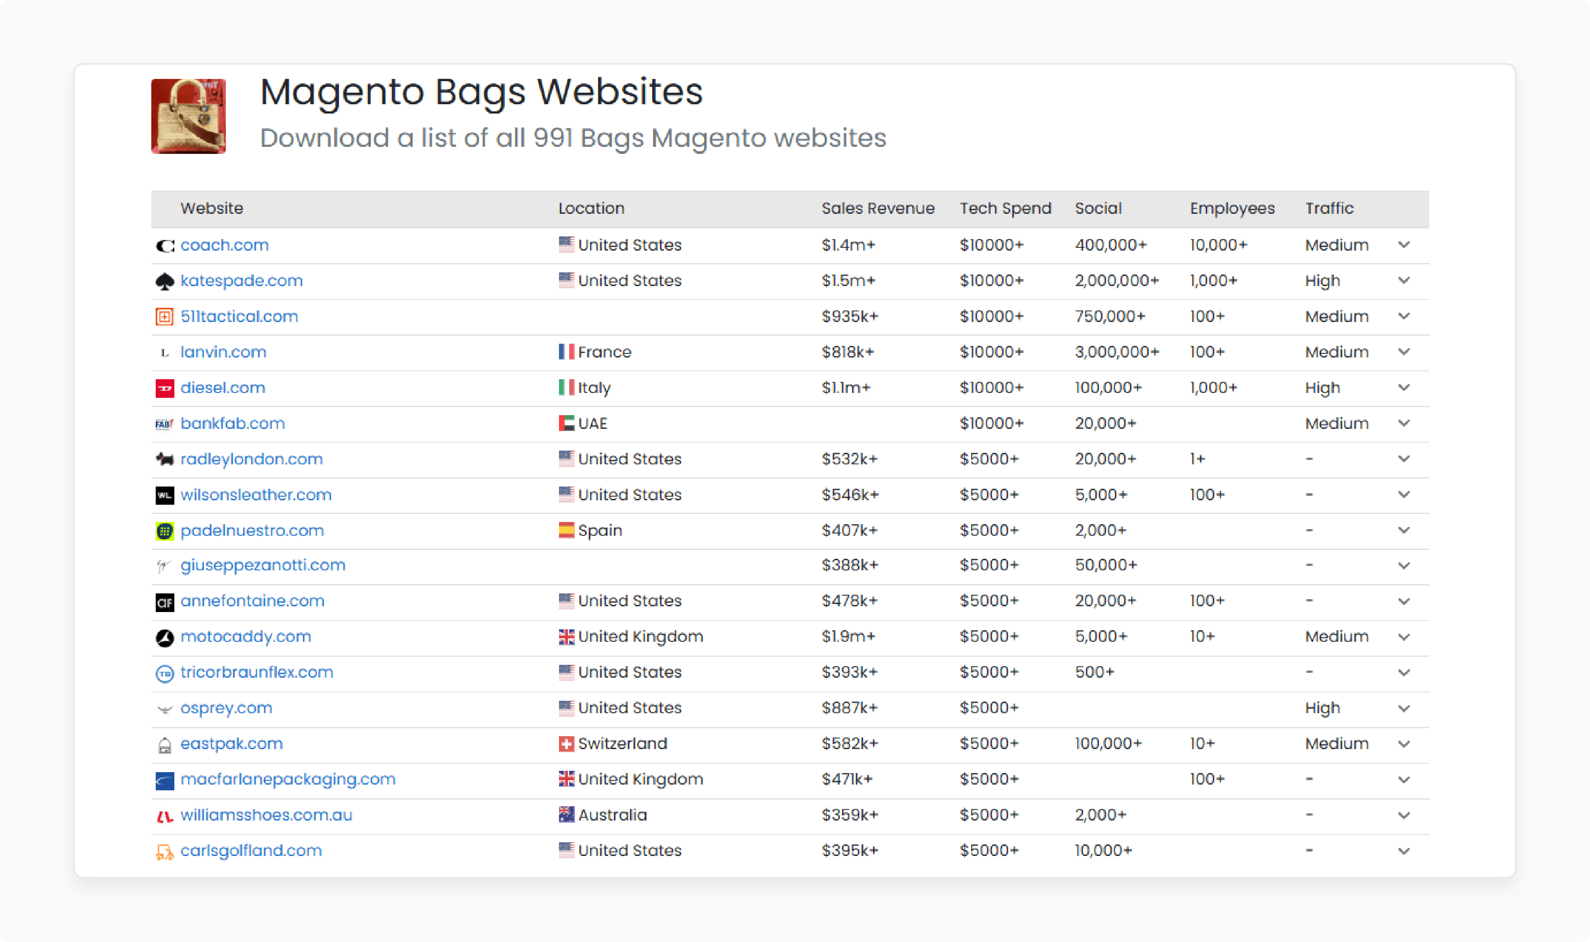Sort by the Location column header
Screen dimensions: 1590x942
(x=591, y=208)
